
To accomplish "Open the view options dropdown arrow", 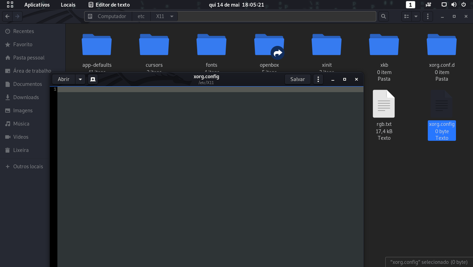I will pyautogui.click(x=416, y=16).
